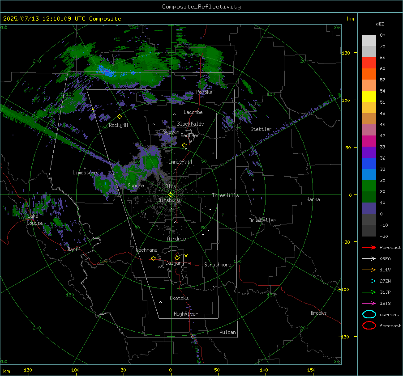Click the Composite_Reflectivity title text
Image resolution: width=403 pixels, height=376 pixels.
coord(201,7)
